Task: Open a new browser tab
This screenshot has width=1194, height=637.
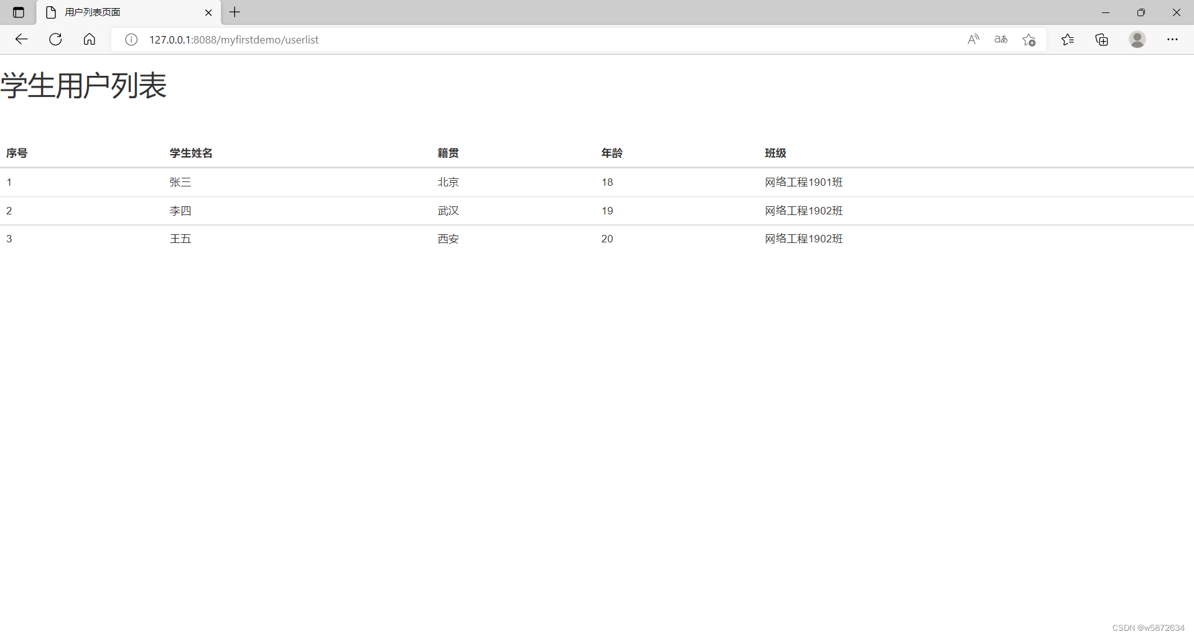Action: coord(234,12)
